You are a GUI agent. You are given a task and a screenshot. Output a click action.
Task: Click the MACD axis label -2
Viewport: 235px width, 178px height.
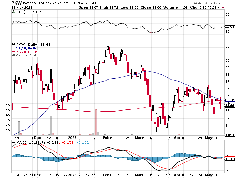[227, 170]
